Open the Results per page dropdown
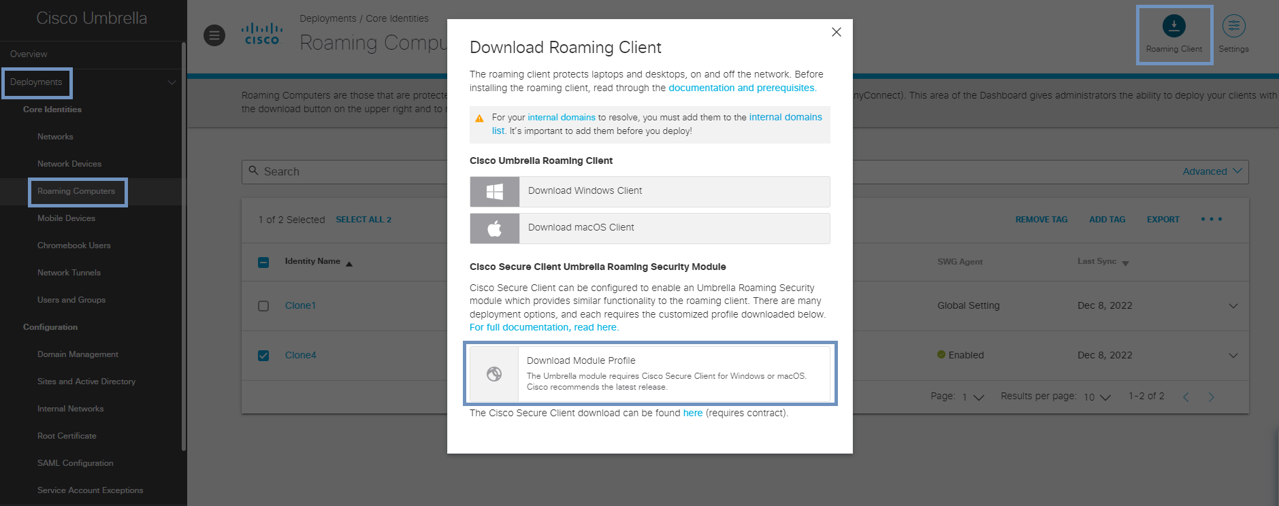The height and width of the screenshot is (506, 1279). click(1097, 397)
